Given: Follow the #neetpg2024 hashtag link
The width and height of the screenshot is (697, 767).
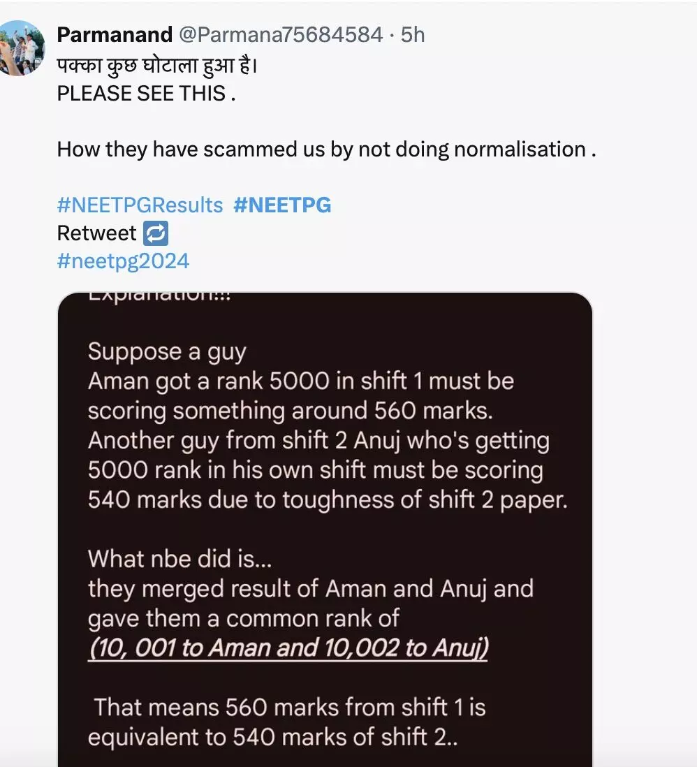Looking at the screenshot, I should coord(123,261).
